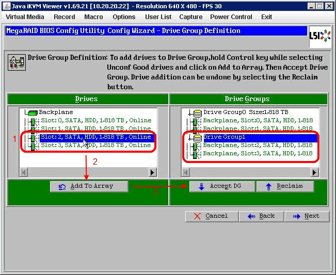Select Slot: 1 drive row in Drives
Viewport: 336px width, 275px height.
[96, 128]
